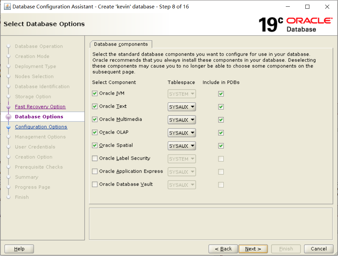Click the Storage Option step label
Image resolution: width=338 pixels, height=256 pixels.
click(x=33, y=97)
